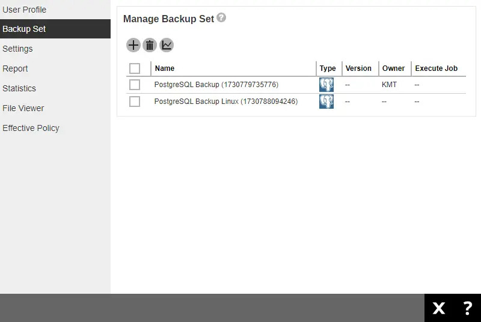
Task: Sort the table by Name column header
Action: [165, 68]
